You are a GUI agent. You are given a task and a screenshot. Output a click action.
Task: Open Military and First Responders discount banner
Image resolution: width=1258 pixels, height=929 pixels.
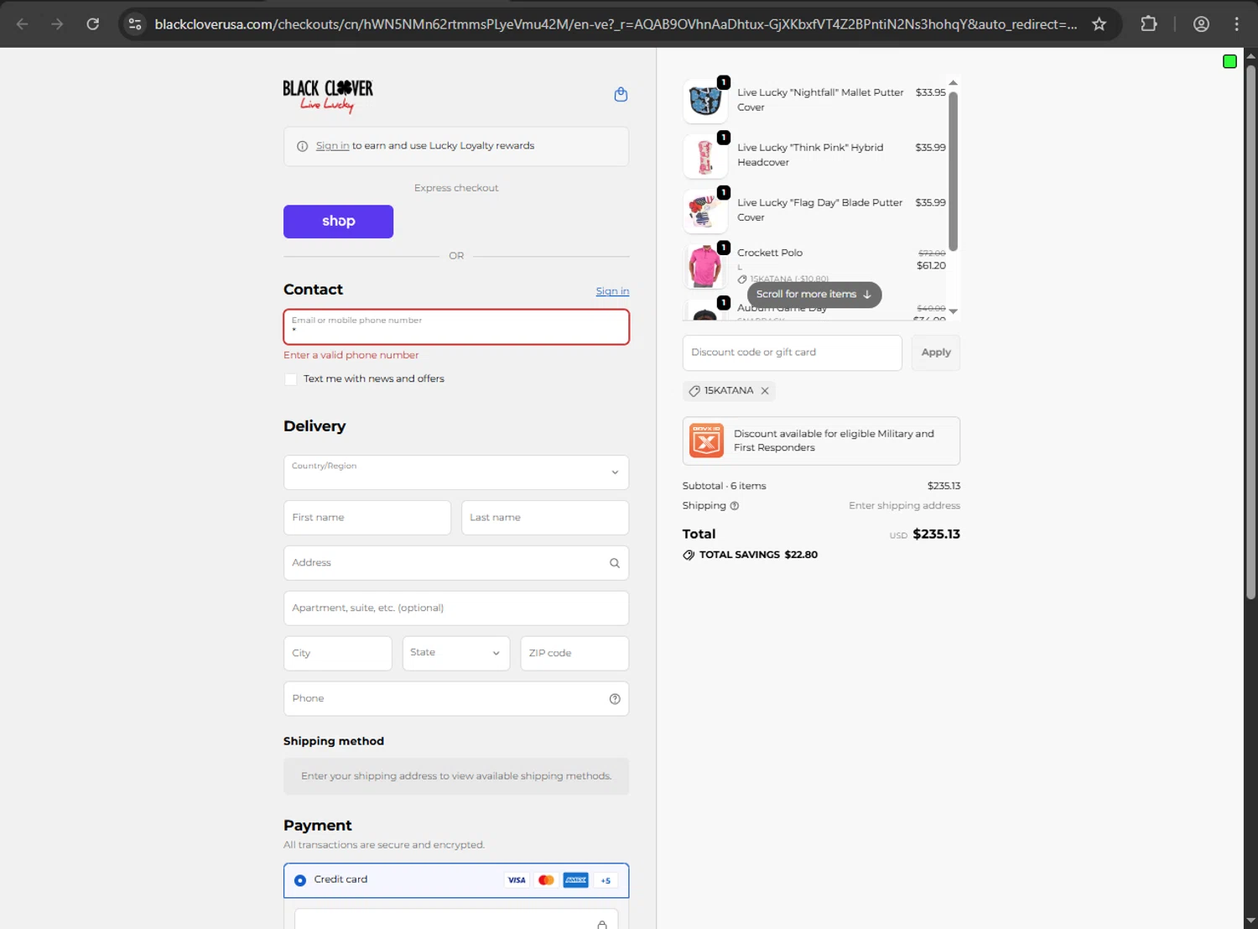[821, 441]
